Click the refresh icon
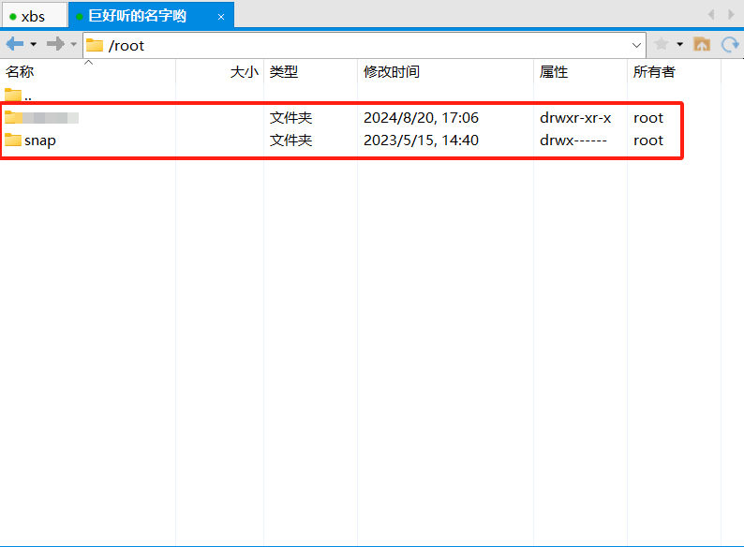Viewport: 744px width, 547px height. [x=730, y=45]
